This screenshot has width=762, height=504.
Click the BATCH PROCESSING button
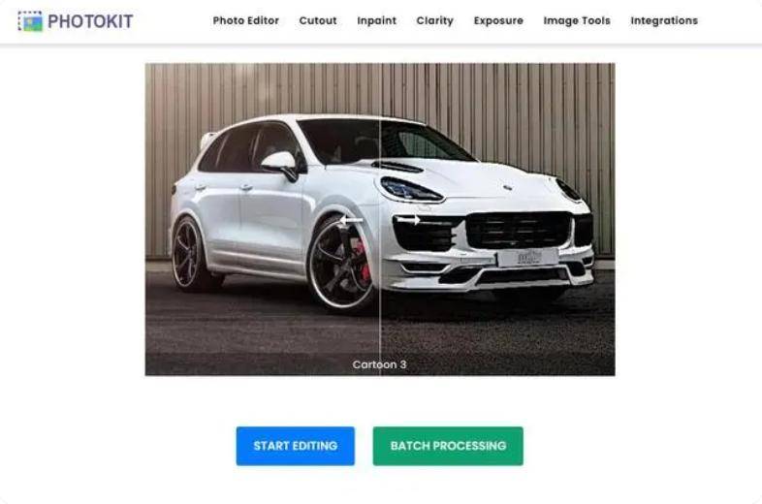(448, 446)
